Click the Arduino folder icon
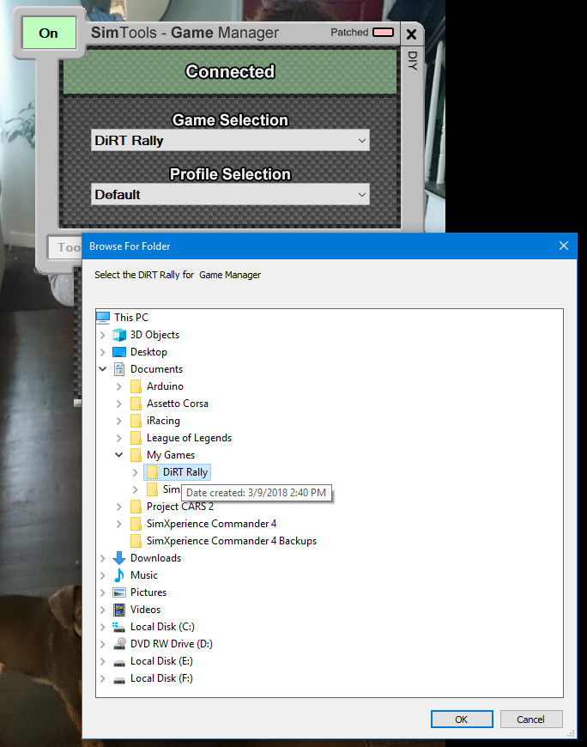This screenshot has height=747, width=587. 136,386
